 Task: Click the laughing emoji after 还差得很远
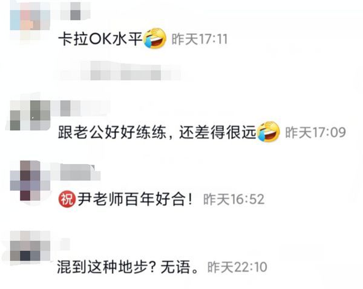coord(269,132)
